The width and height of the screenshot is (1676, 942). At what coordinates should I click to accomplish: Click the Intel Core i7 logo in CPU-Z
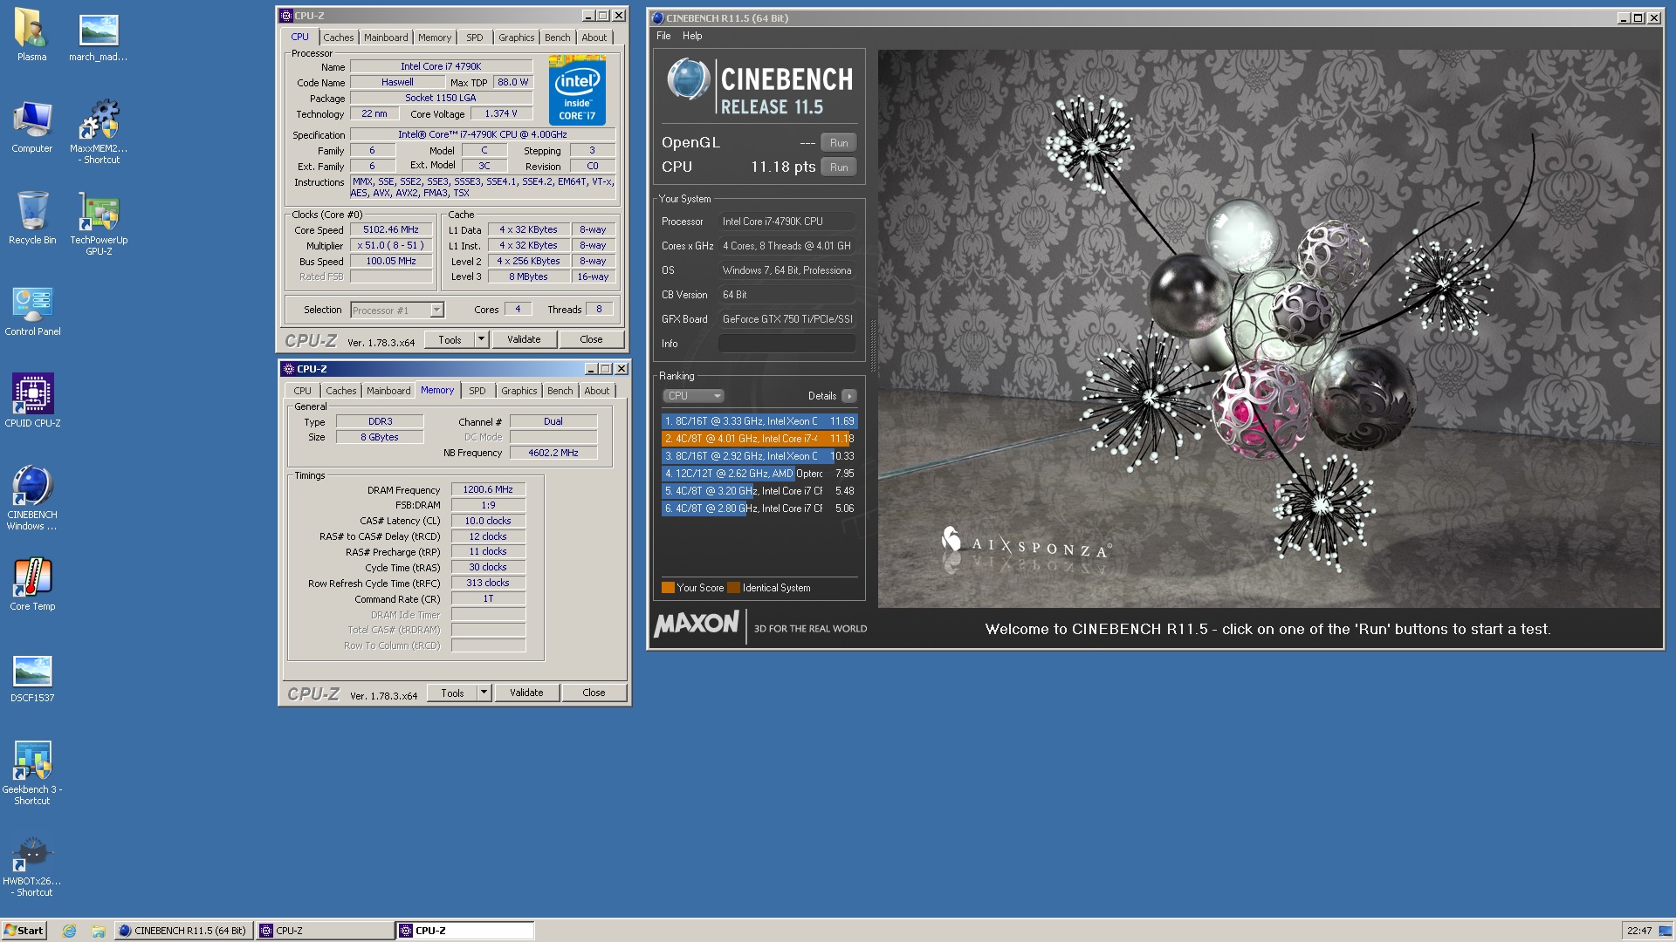(x=577, y=90)
